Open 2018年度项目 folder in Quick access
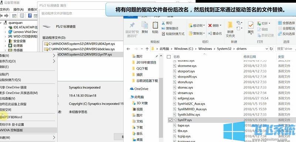The width and height of the screenshot is (296, 142). tap(144, 62)
